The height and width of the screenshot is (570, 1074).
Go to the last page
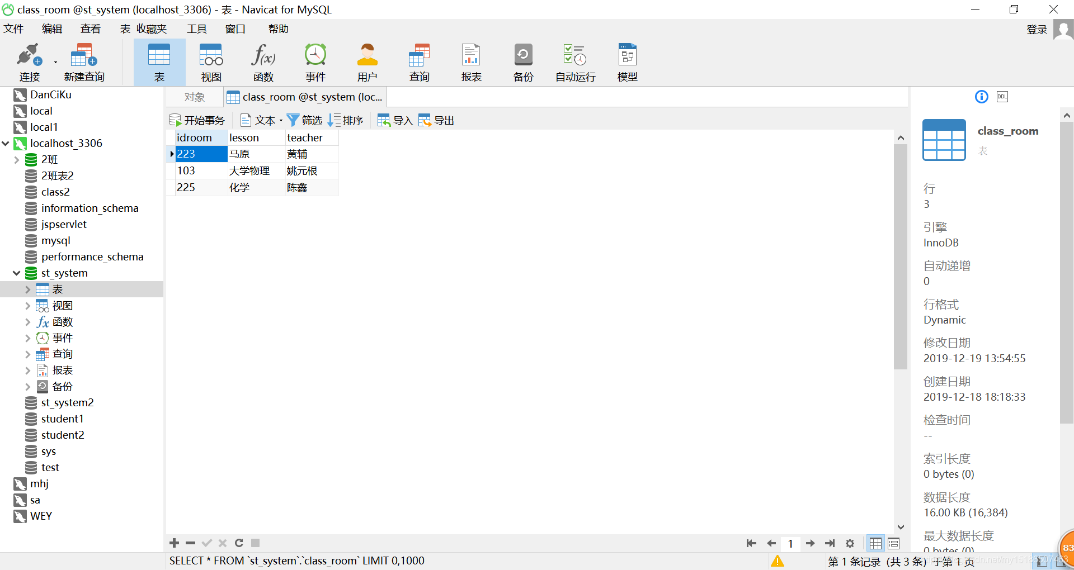tap(830, 543)
